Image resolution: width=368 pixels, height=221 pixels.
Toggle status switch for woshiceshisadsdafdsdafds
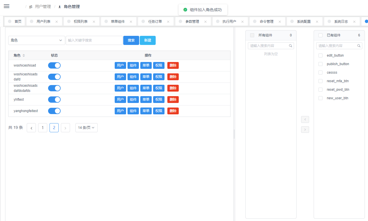click(54, 88)
